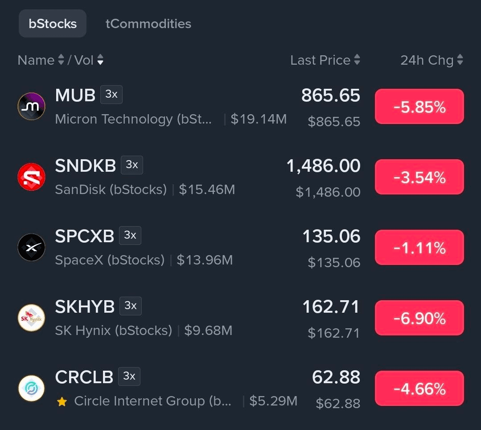
Task: Select the SanDisk SNDKB logo icon
Action: tap(31, 177)
